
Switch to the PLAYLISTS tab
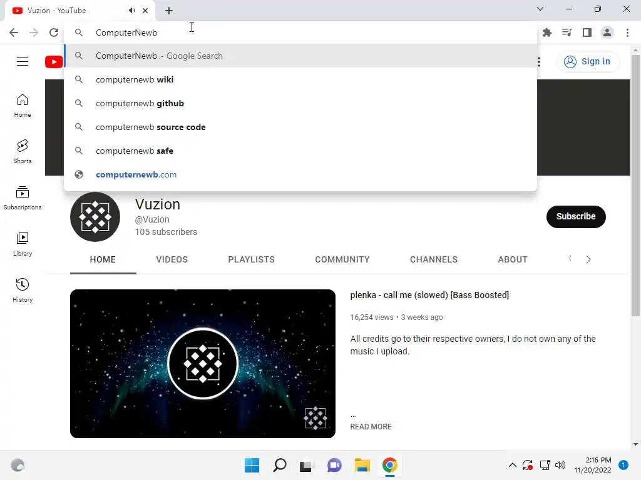click(252, 259)
